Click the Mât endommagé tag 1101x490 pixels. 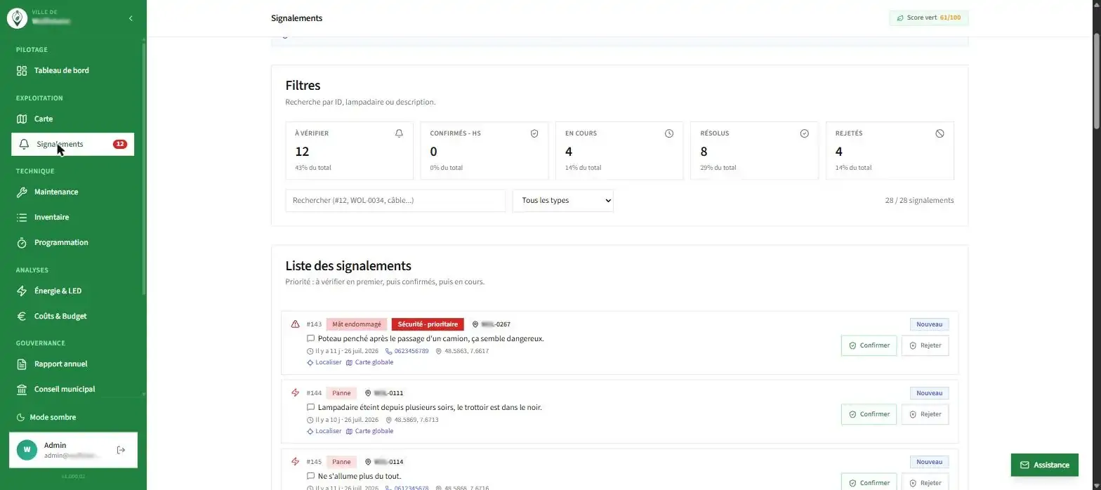(357, 324)
